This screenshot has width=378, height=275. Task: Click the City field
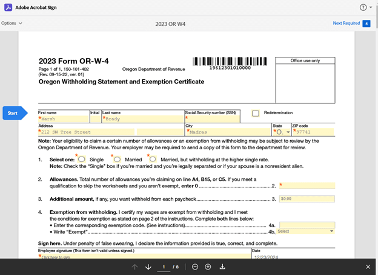click(228, 132)
